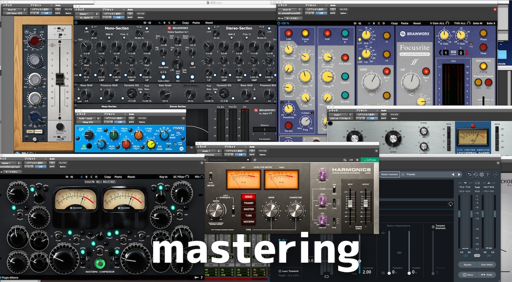
Task: Click the key icon below Shadow Hills compressor
Action: coord(196,277)
